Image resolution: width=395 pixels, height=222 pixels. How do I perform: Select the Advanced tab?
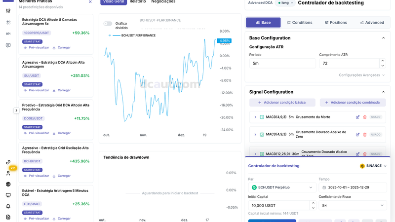372,22
